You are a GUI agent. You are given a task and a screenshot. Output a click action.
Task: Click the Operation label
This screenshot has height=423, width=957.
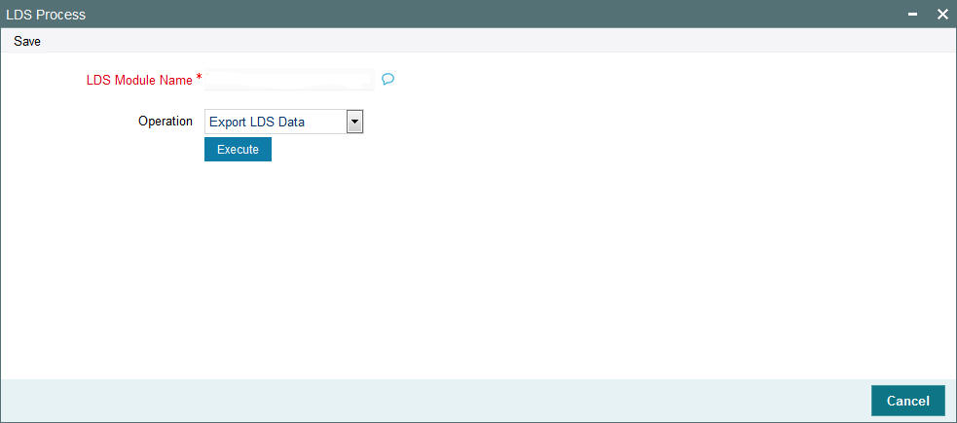point(166,121)
